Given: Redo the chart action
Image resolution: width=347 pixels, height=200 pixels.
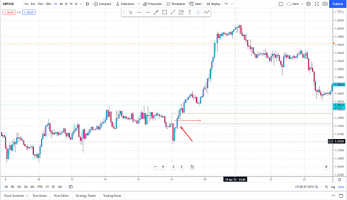Looking at the screenshot, I should click(x=232, y=4).
